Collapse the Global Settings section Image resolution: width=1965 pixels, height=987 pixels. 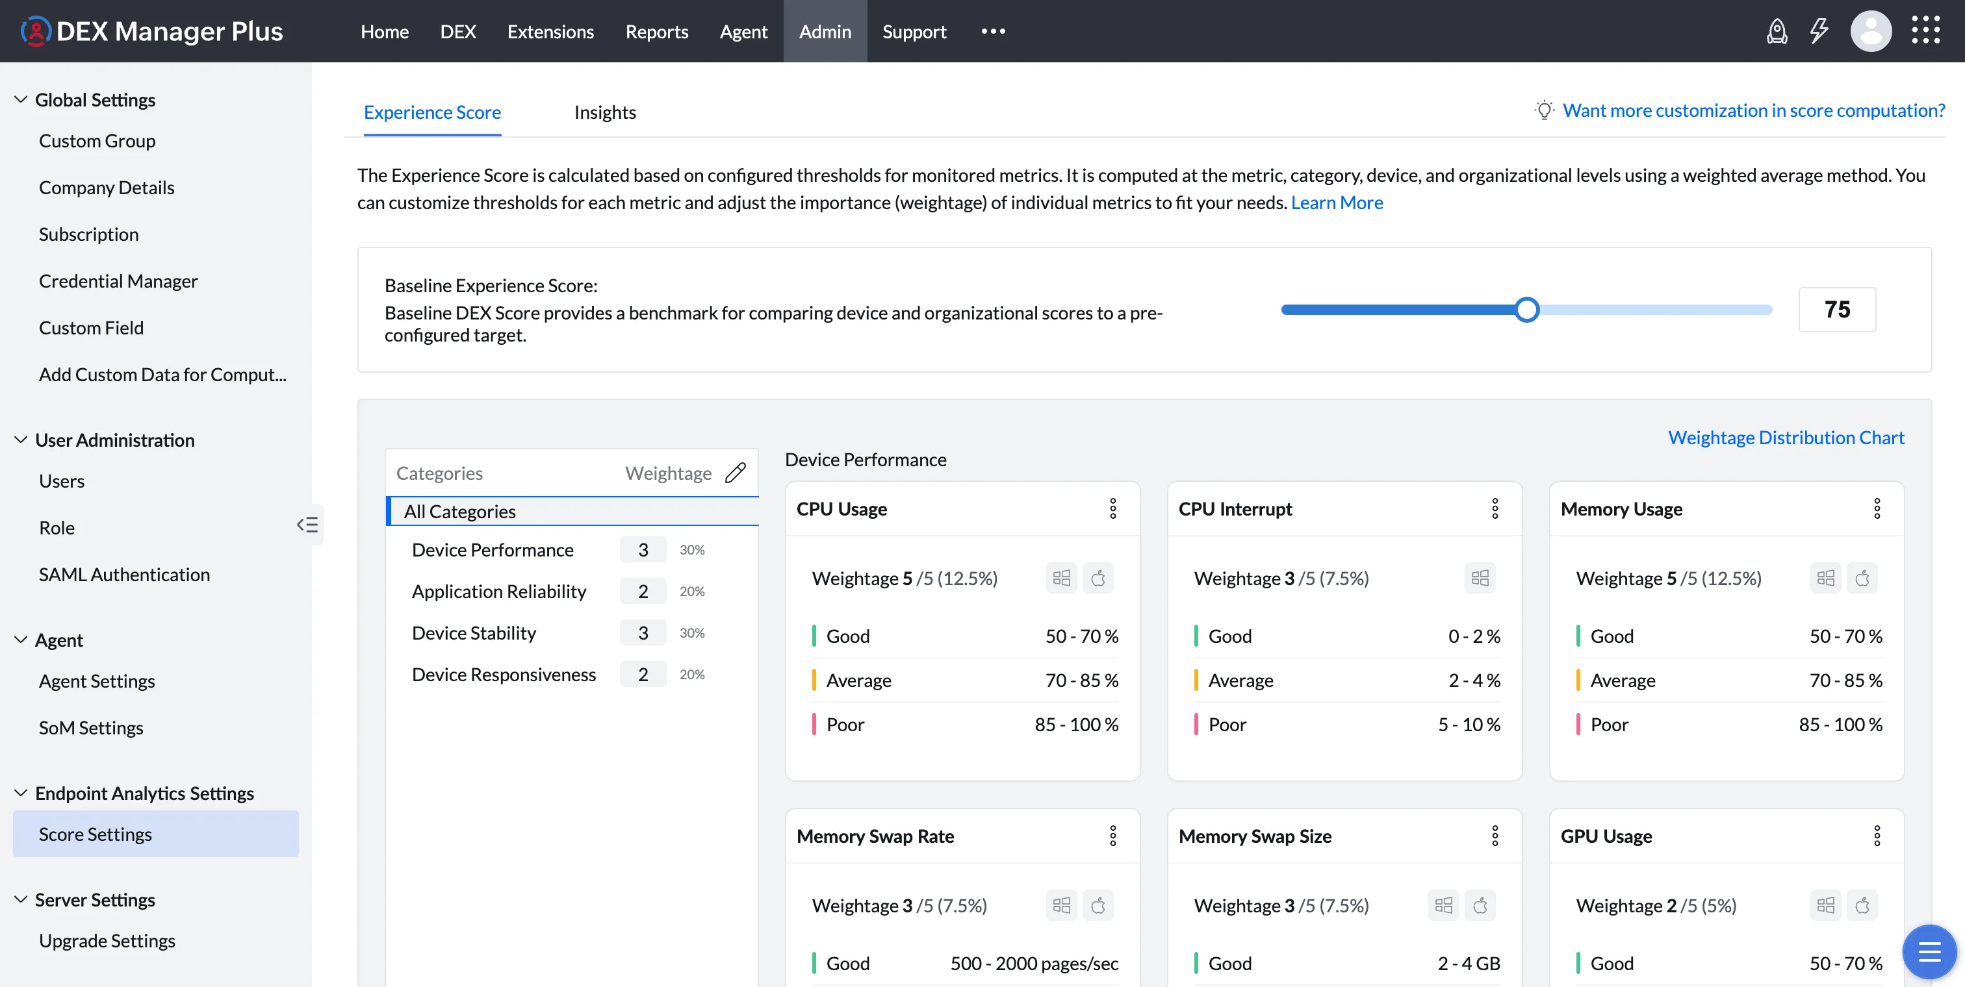pos(21,99)
